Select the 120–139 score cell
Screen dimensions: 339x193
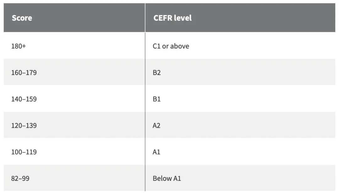point(74,125)
